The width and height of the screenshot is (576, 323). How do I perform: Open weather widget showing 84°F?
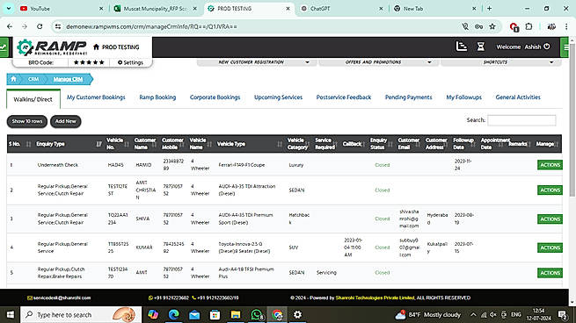pyautogui.click(x=427, y=314)
